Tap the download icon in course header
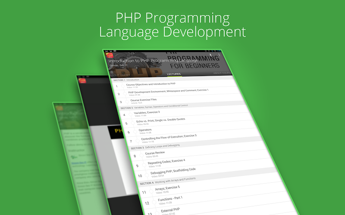Screen dimensions: 345x215 [210, 55]
